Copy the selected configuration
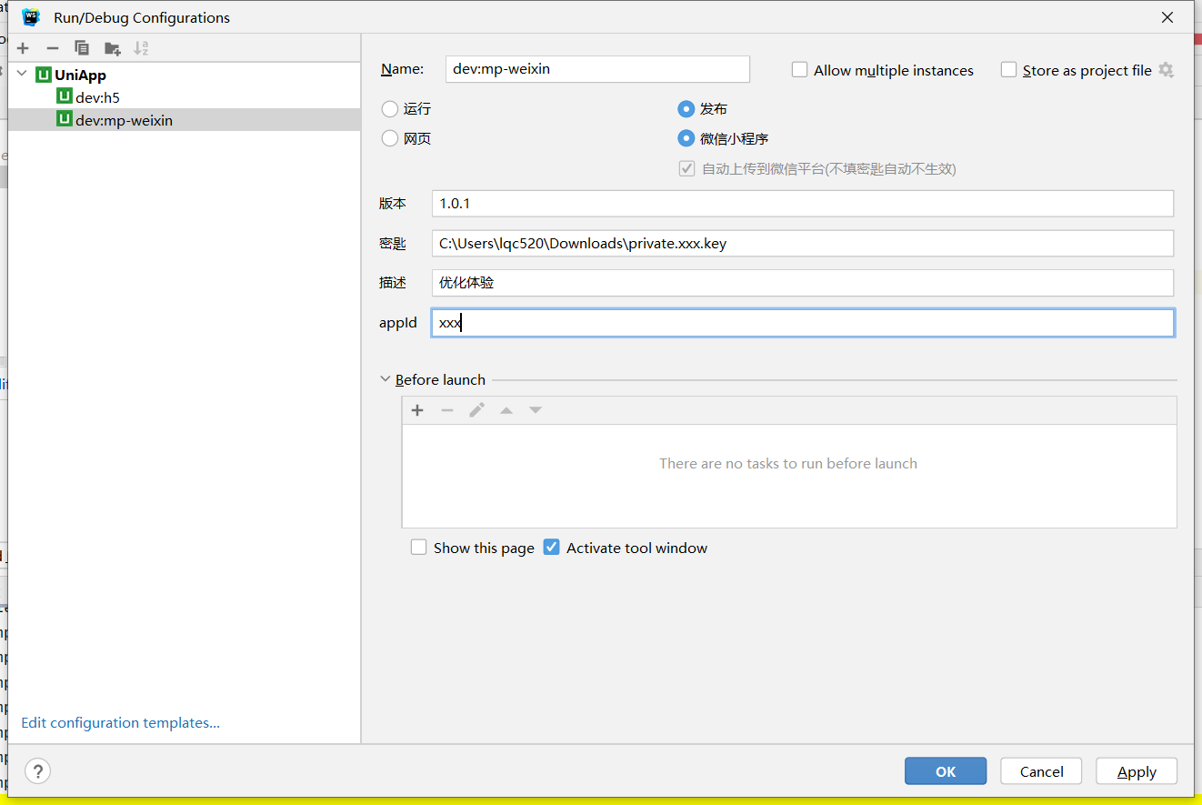Viewport: 1202px width, 805px height. click(x=82, y=48)
